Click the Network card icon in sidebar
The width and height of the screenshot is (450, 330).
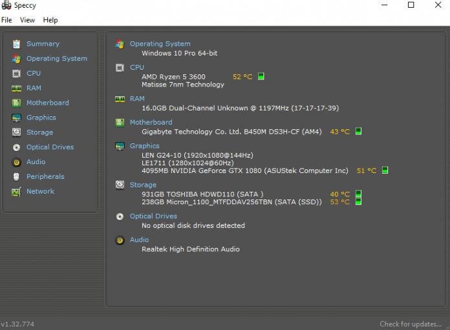[x=16, y=192]
